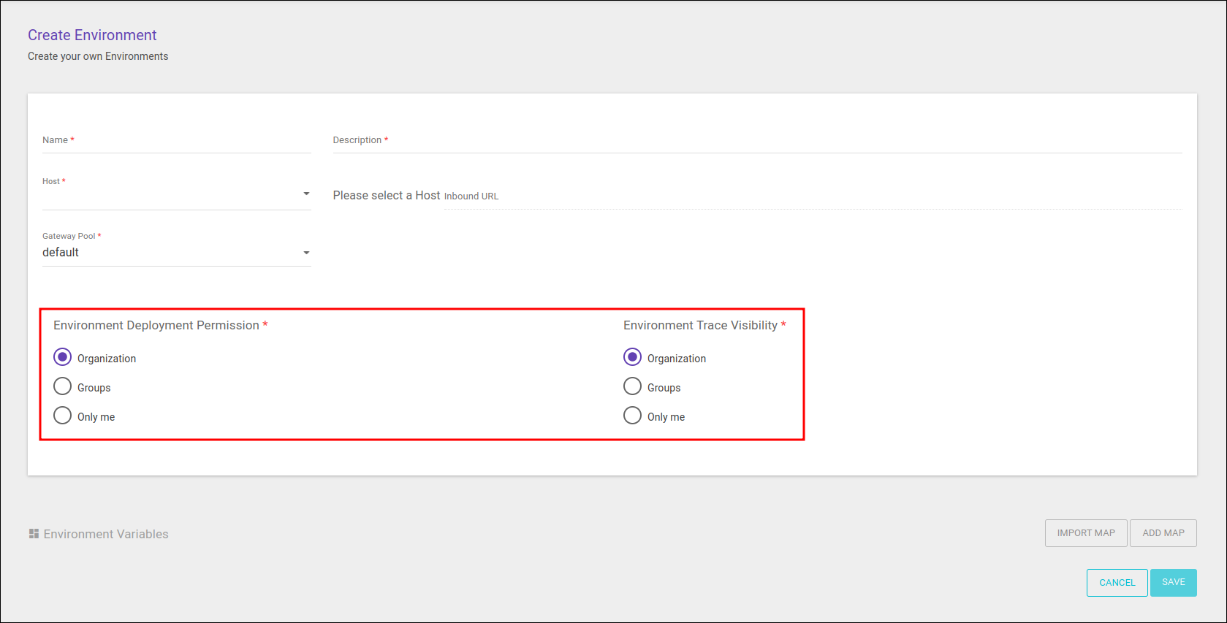This screenshot has height=623, width=1227.
Task: Select Groups for Environment Deployment Permission
Action: click(x=63, y=386)
